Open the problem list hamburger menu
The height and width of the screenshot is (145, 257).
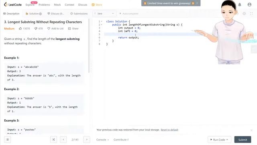pos(8,140)
